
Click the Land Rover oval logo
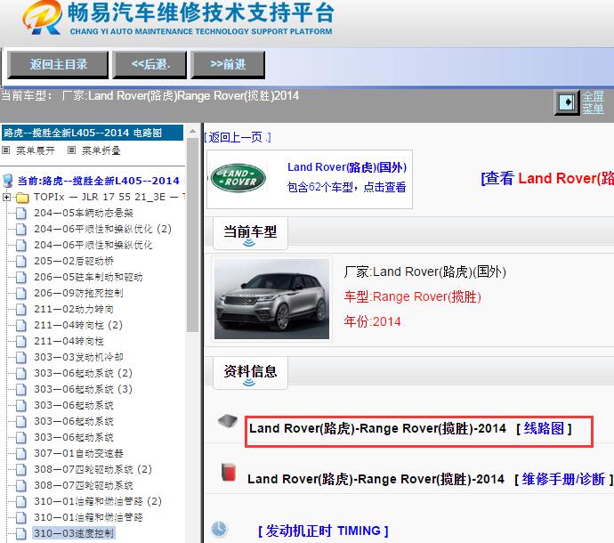pos(238,178)
